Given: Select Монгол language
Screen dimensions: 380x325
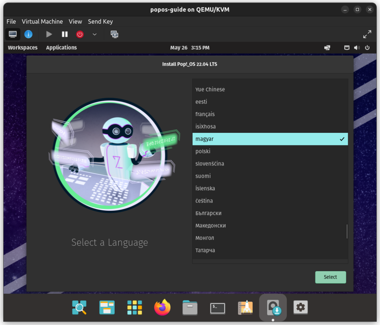Looking at the screenshot, I should pos(270,238).
